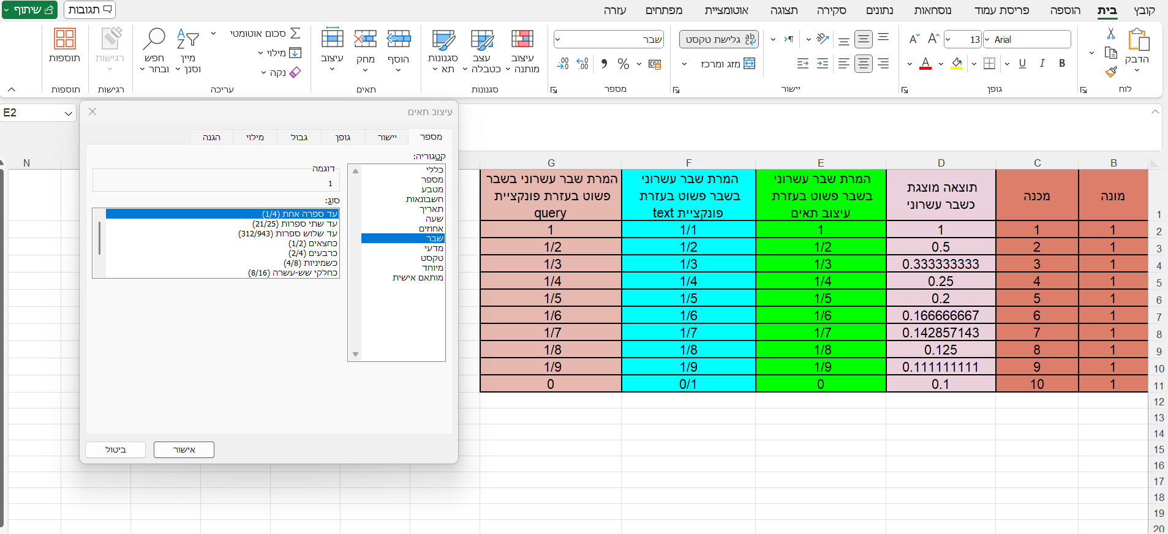Viewport: 1168px width, 534px height.
Task: Click the AutoSum sigma icon
Action: click(x=295, y=33)
